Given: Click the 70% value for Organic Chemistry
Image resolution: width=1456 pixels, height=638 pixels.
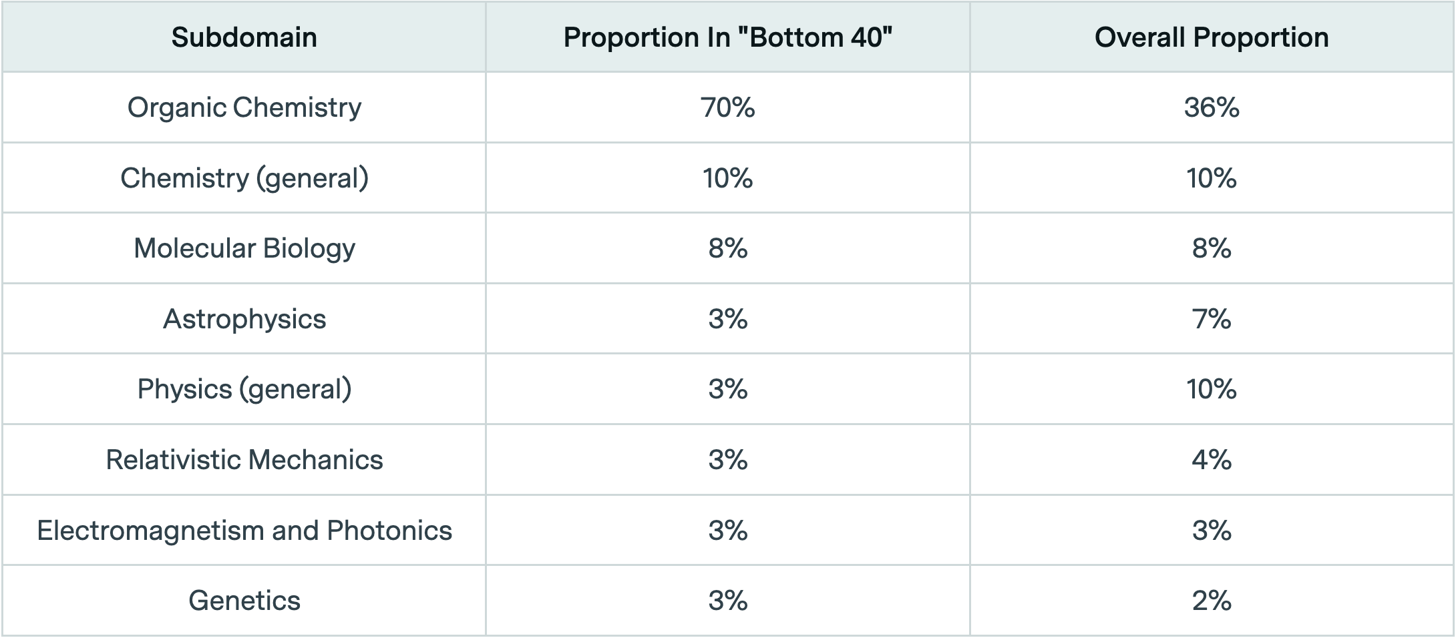Looking at the screenshot, I should pos(727,107).
